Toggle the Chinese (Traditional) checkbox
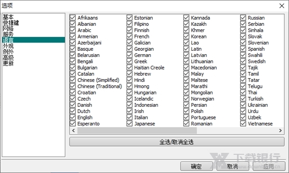This screenshot has width=289, height=173. click(x=73, y=86)
